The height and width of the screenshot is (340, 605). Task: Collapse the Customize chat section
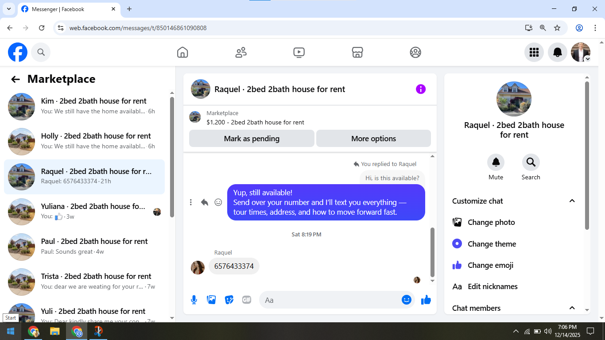[572, 201]
